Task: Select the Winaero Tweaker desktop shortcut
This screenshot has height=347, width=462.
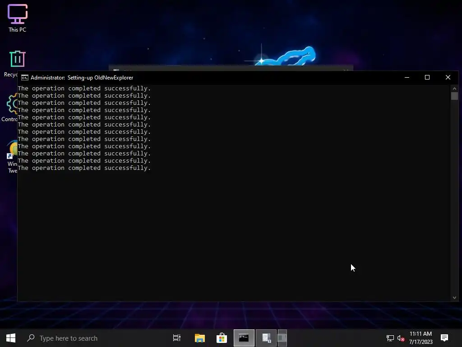Action: (x=12, y=156)
